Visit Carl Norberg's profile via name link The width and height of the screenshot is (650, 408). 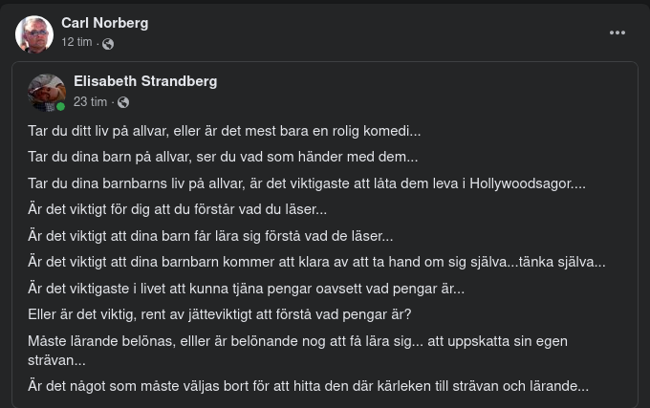point(104,23)
